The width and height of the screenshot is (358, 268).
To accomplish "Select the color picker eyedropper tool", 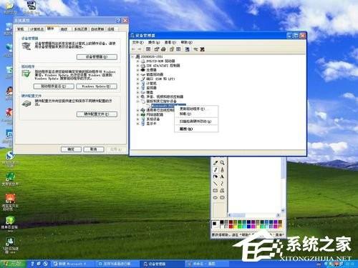I will pyautogui.click(x=216, y=163).
